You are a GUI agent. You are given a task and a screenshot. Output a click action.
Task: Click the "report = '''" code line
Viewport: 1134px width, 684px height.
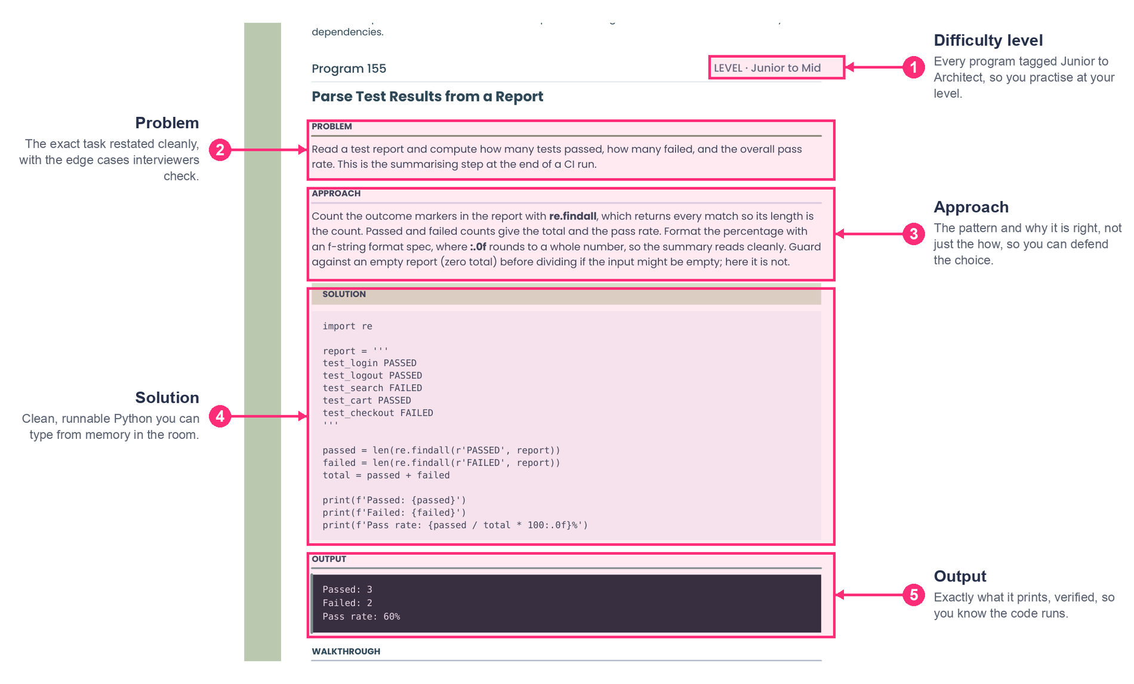tap(355, 351)
